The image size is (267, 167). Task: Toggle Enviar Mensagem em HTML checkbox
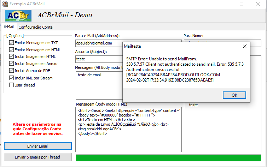(x=11, y=50)
